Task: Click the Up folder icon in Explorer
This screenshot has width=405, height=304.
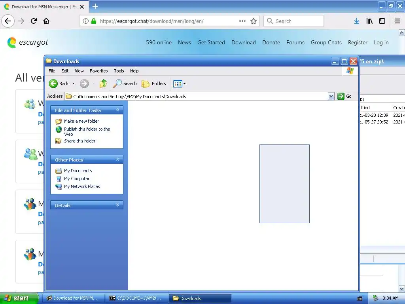Action: tap(103, 84)
